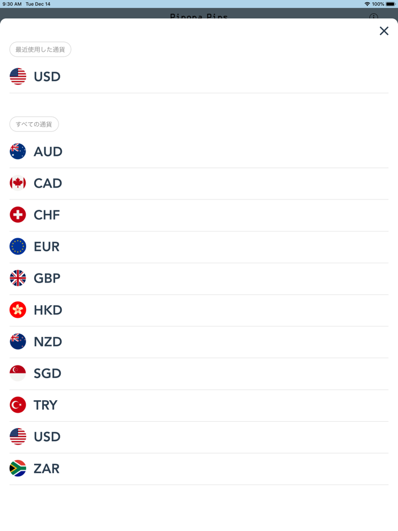398x531 pixels.
Task: Tap the Union Jack icon beside GBP
Action: click(18, 279)
